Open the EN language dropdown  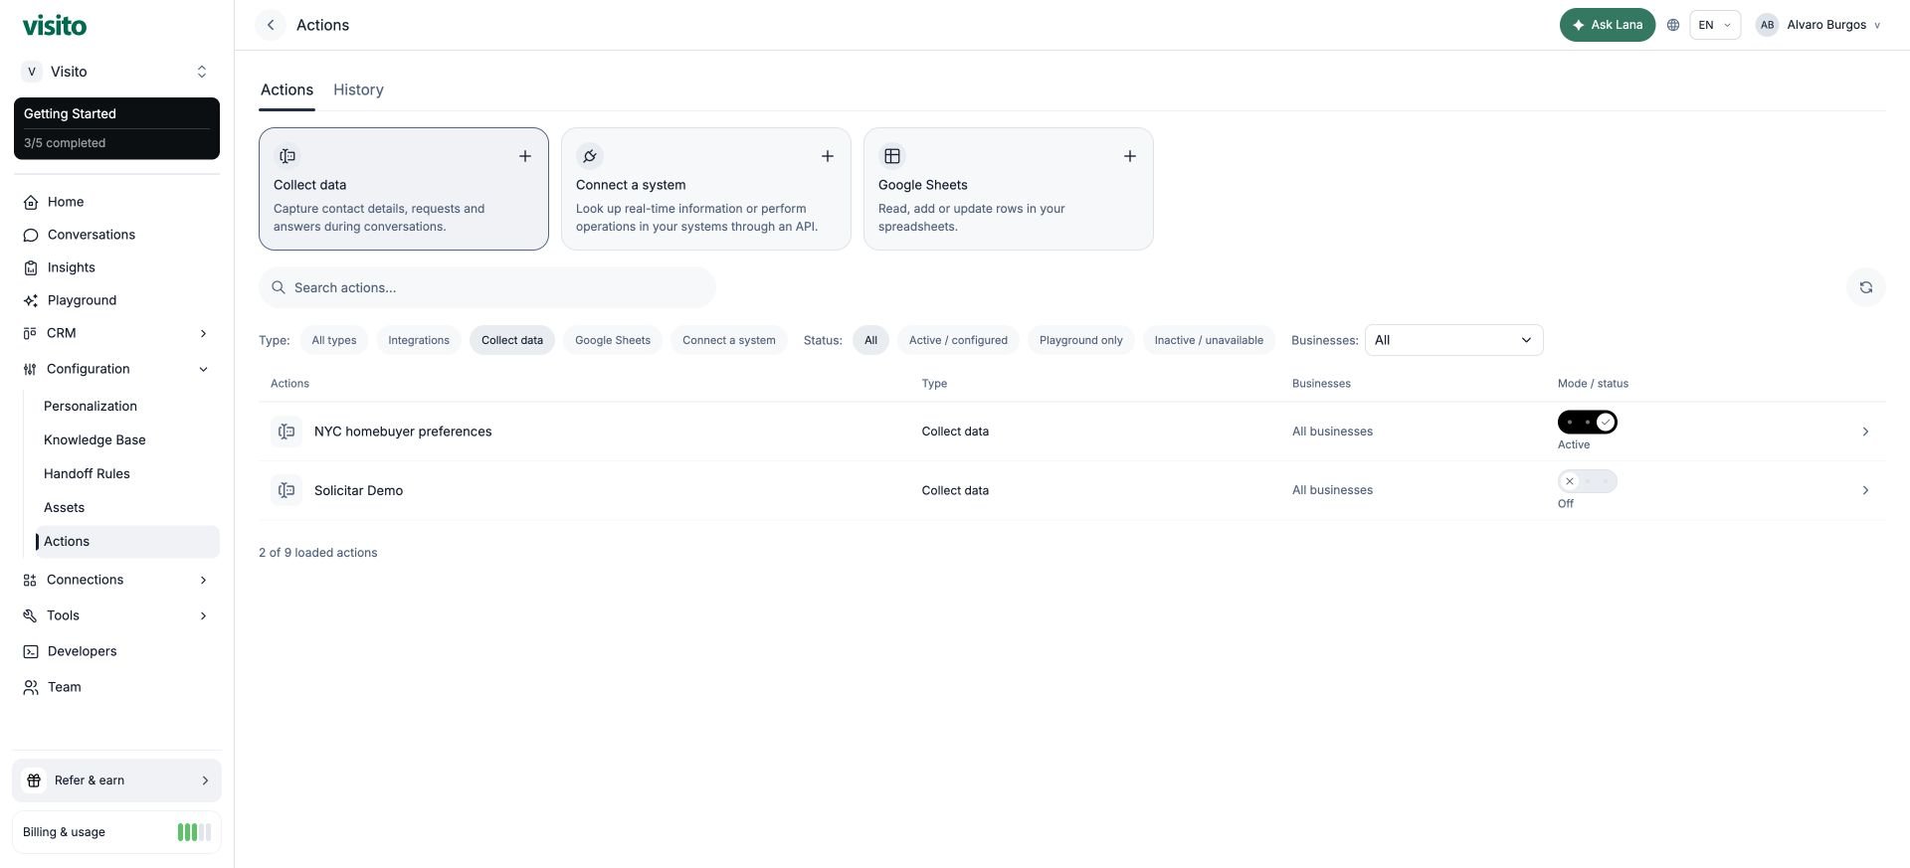click(x=1715, y=25)
